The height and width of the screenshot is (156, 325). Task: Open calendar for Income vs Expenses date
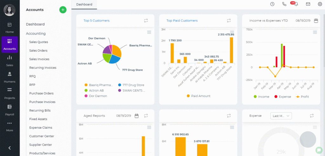316,21
